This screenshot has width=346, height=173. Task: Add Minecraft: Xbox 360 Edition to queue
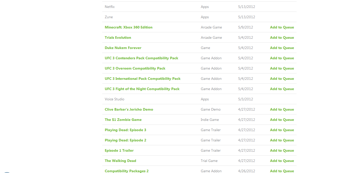click(282, 27)
